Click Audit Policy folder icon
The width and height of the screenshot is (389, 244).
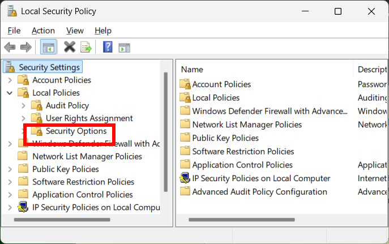(37, 105)
